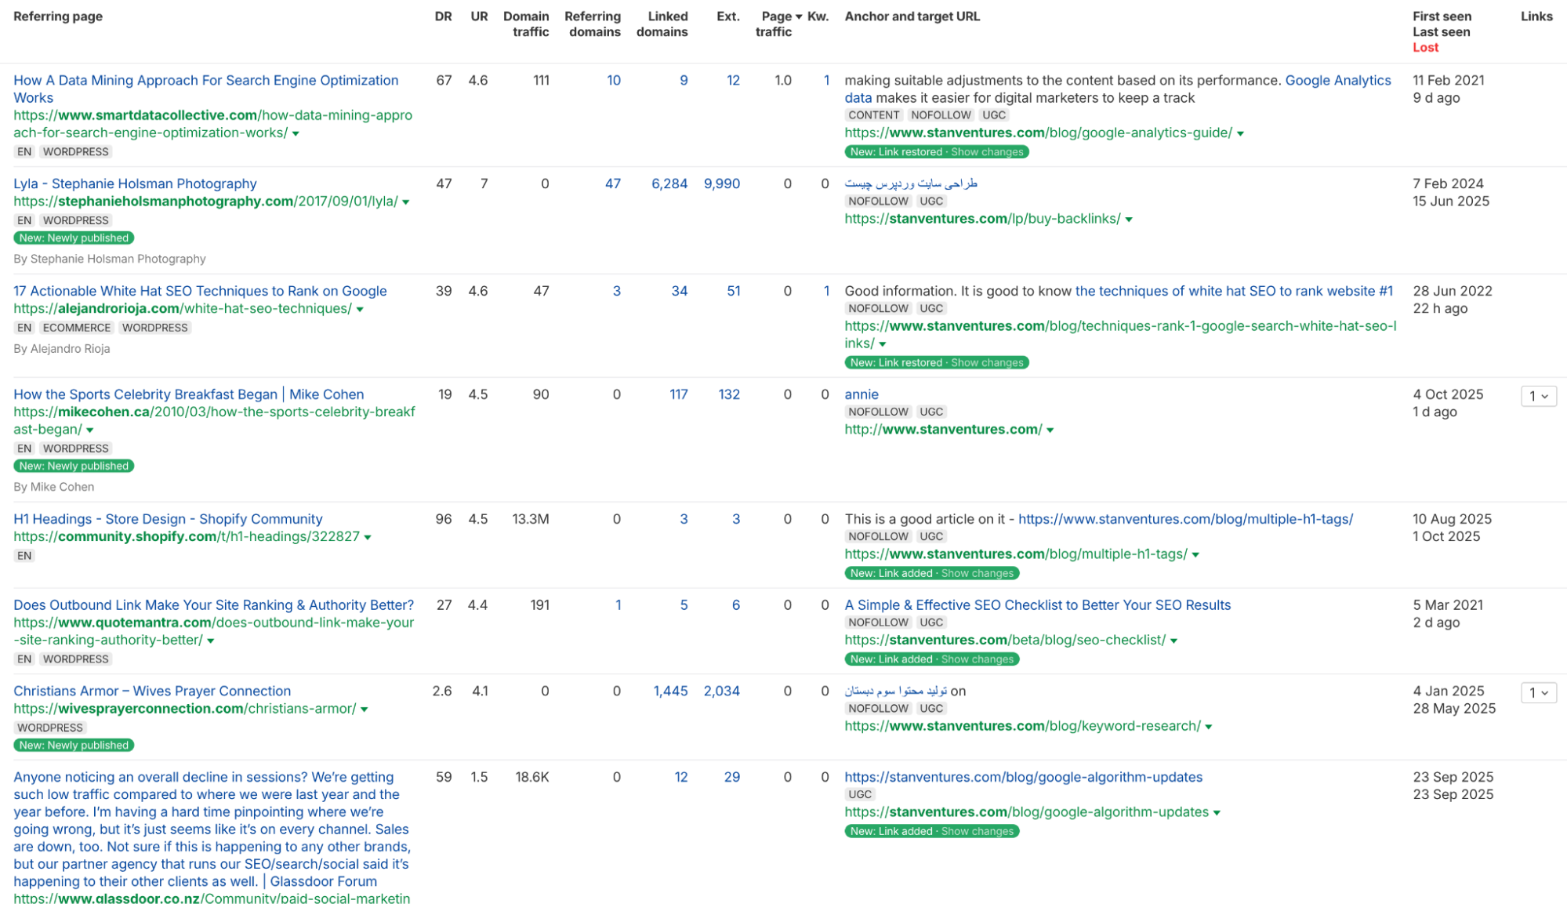Viewport: 1567px width, 904px height.
Task: Expand the URL options chevron on the mikecohen.ca link
Action: [90, 430]
